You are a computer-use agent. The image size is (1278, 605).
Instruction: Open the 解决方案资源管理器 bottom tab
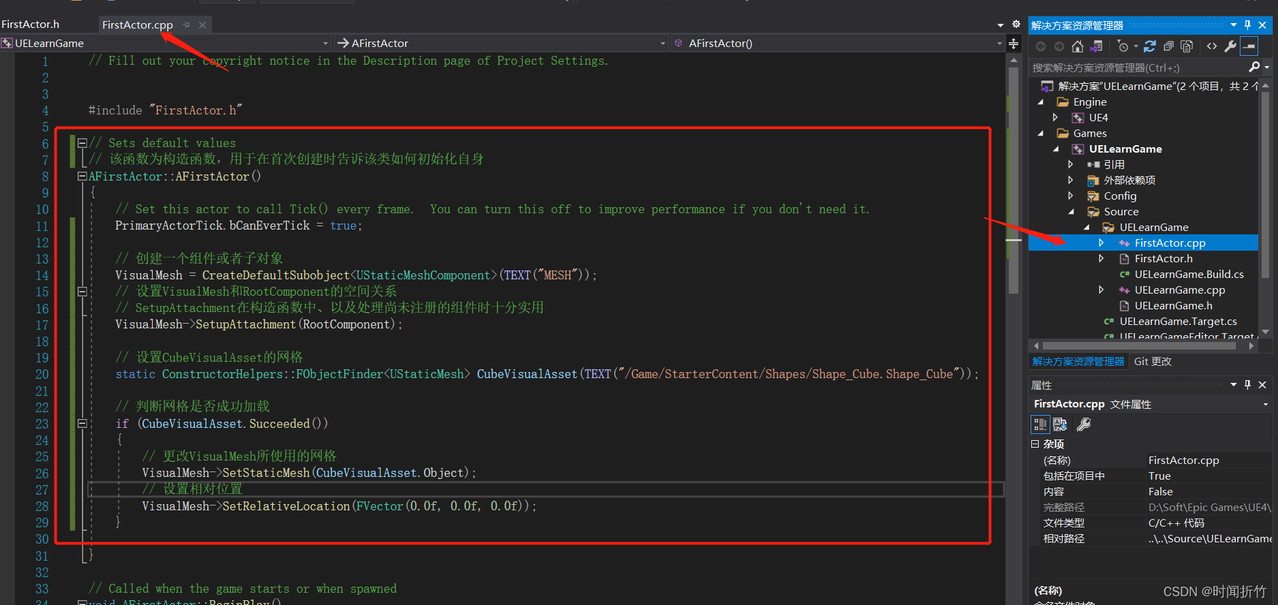(x=1078, y=361)
